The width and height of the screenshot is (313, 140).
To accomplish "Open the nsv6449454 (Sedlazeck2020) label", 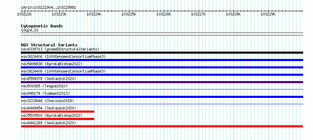I will pos(49,108).
